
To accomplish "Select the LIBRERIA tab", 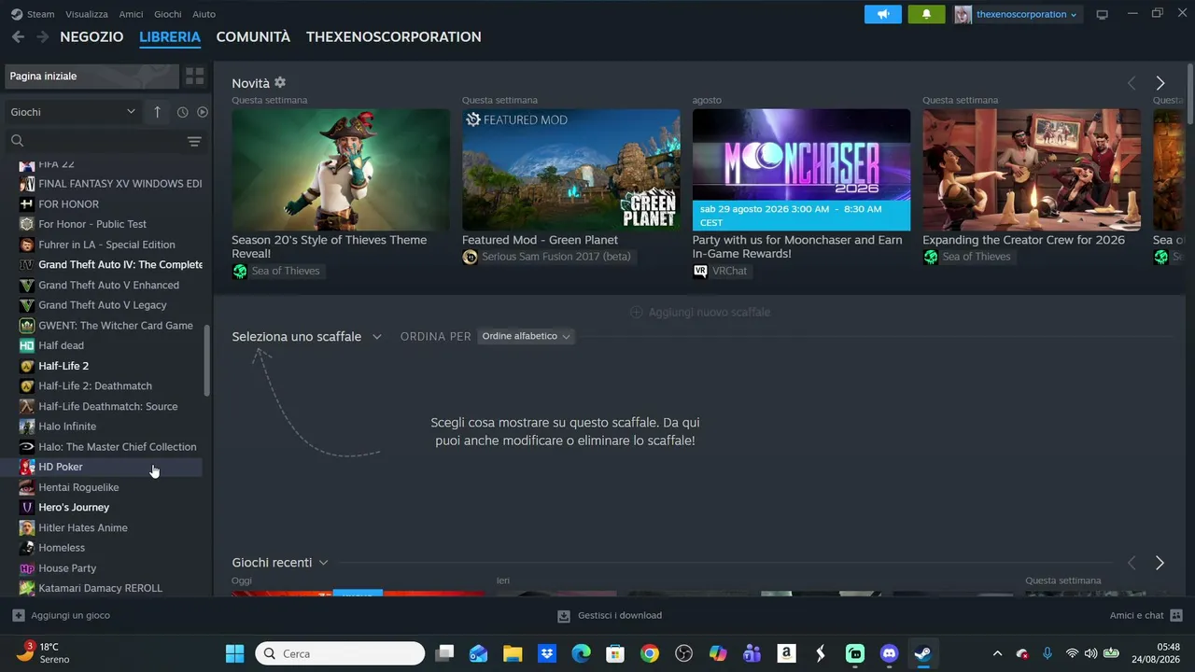I will (x=170, y=36).
